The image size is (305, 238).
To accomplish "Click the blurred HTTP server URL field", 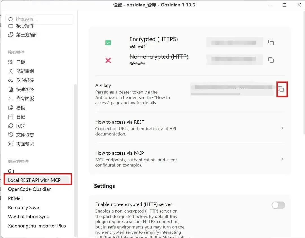I will (235, 60).
